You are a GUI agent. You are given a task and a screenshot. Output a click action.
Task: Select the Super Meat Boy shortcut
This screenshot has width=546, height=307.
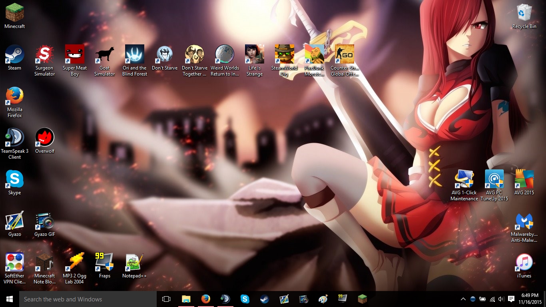click(x=75, y=60)
